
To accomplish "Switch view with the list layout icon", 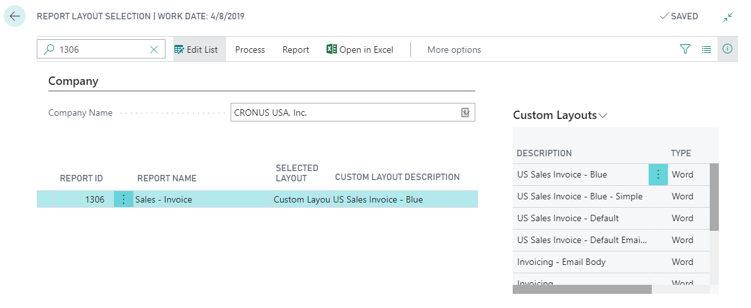I will (x=707, y=50).
